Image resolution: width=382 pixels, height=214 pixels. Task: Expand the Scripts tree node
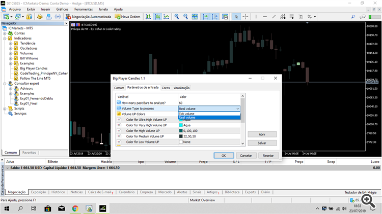pos(5,109)
